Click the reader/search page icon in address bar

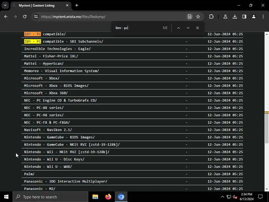pyautogui.click(x=190, y=17)
